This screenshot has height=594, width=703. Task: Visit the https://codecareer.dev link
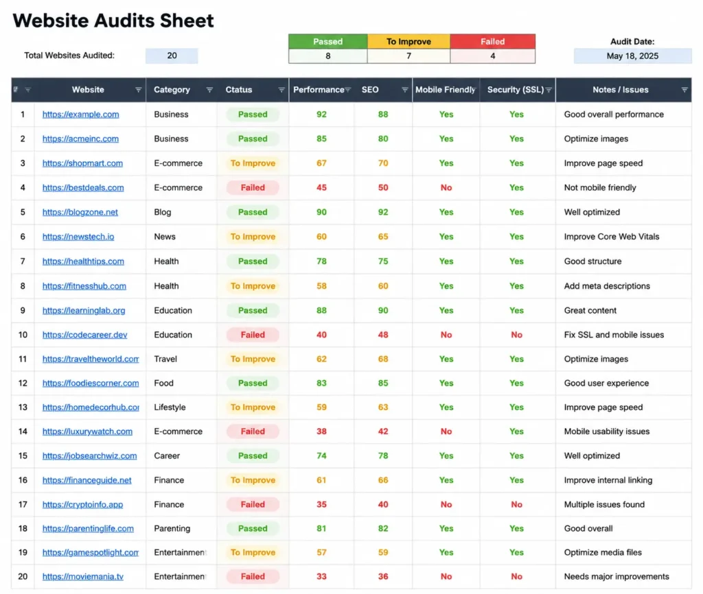[84, 335]
